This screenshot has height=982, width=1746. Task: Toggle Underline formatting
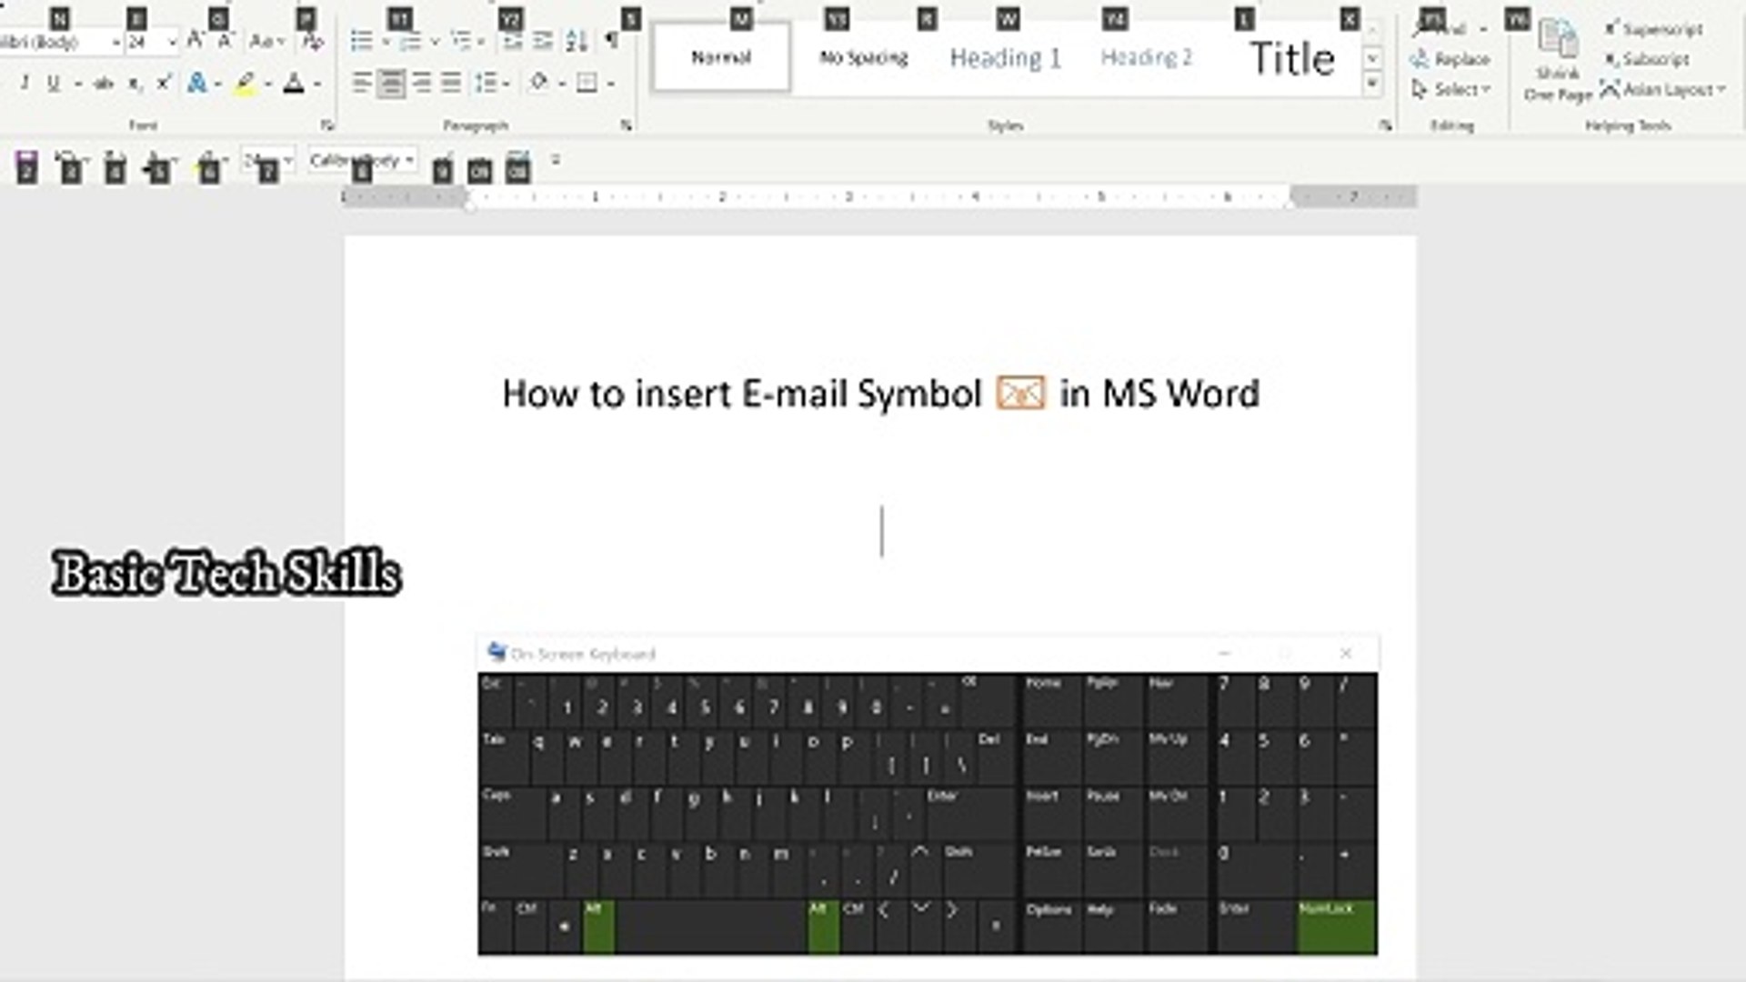click(x=54, y=85)
